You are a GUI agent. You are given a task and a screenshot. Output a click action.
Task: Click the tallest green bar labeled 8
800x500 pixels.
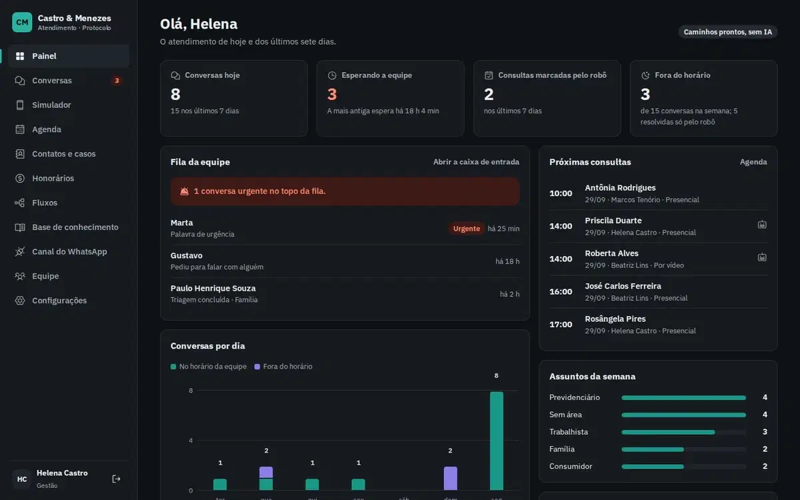click(497, 441)
